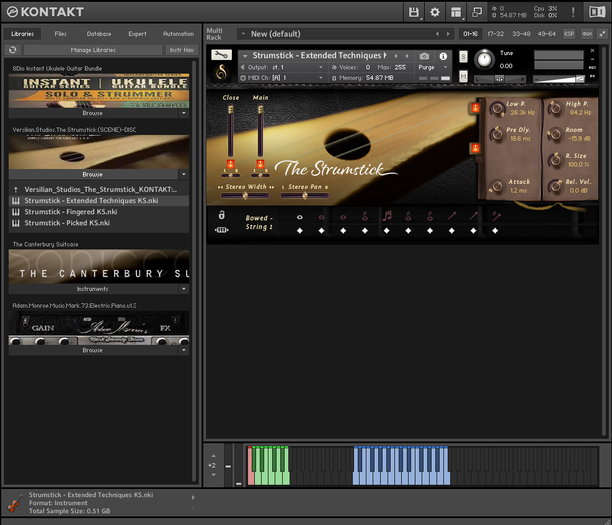Expand Mark 73 Electric Piano options arrow
The width and height of the screenshot is (612, 525).
[184, 350]
